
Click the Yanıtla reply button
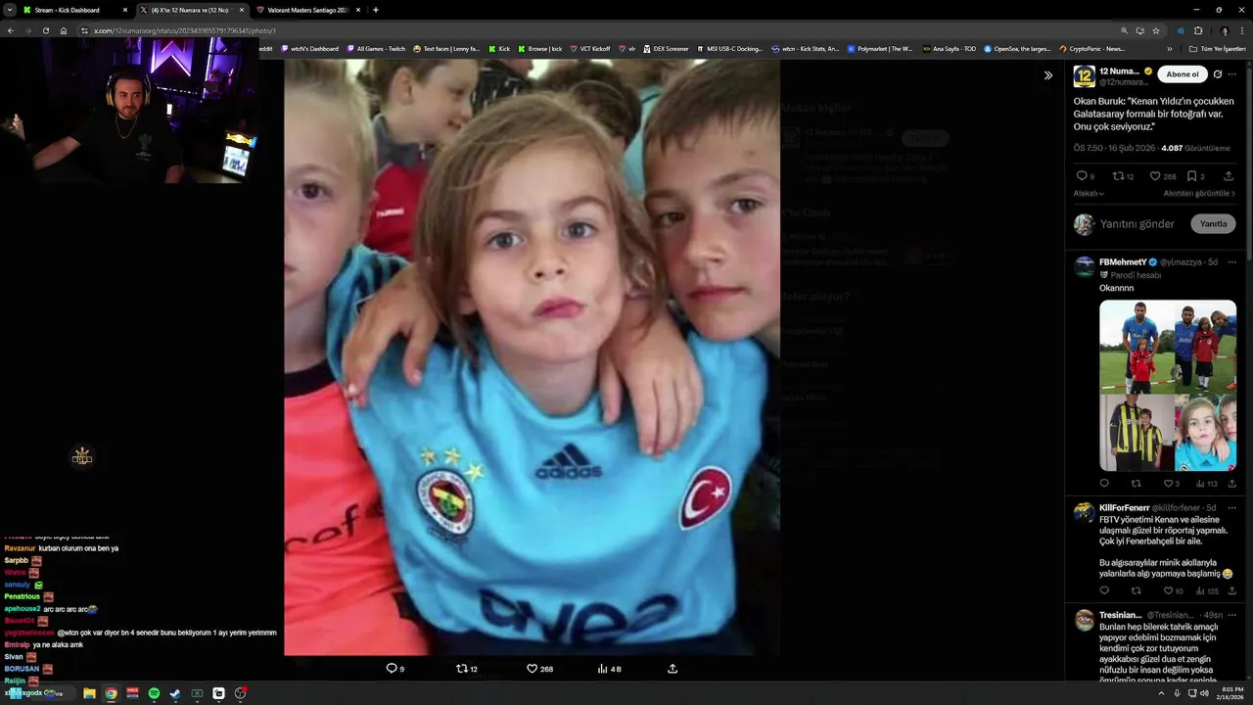1213,224
